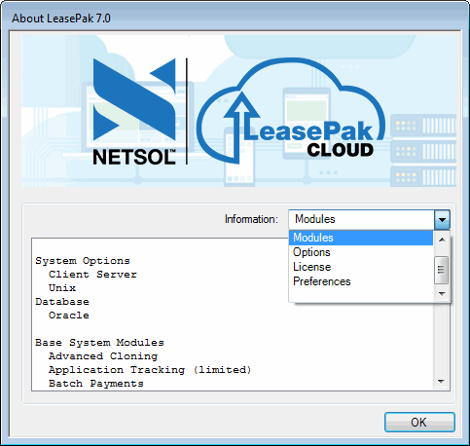Click the dropdown list's scroll down arrow
The height and width of the screenshot is (446, 470).
442,294
